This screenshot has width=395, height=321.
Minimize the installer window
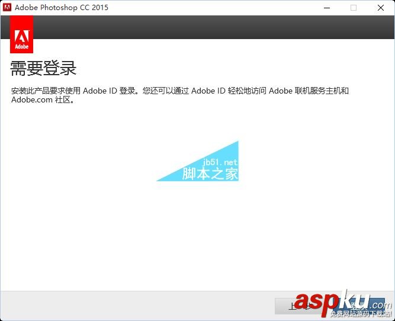327,8
